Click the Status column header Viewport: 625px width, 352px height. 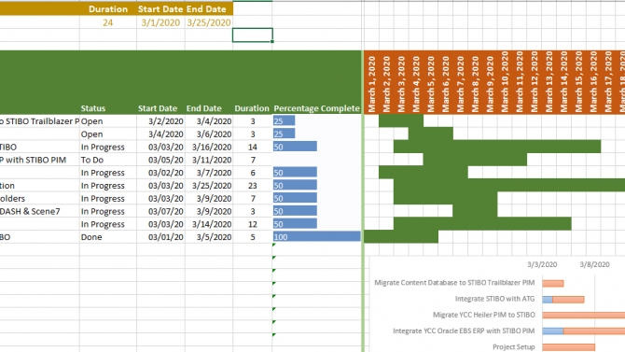click(93, 108)
